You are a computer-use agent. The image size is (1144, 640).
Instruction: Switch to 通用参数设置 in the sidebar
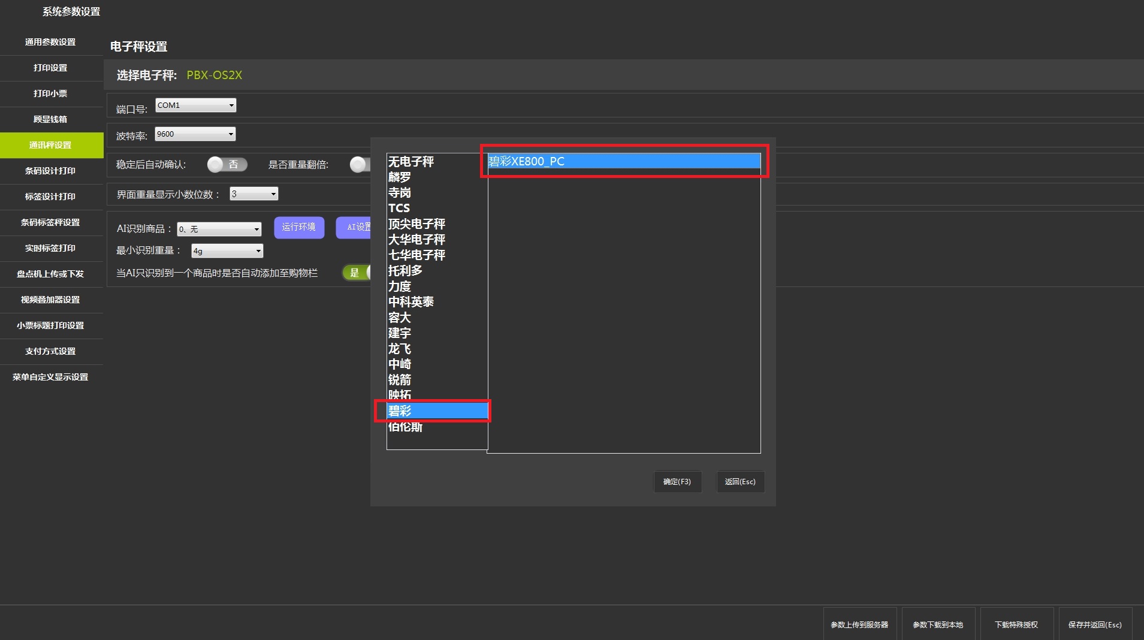[x=51, y=42]
